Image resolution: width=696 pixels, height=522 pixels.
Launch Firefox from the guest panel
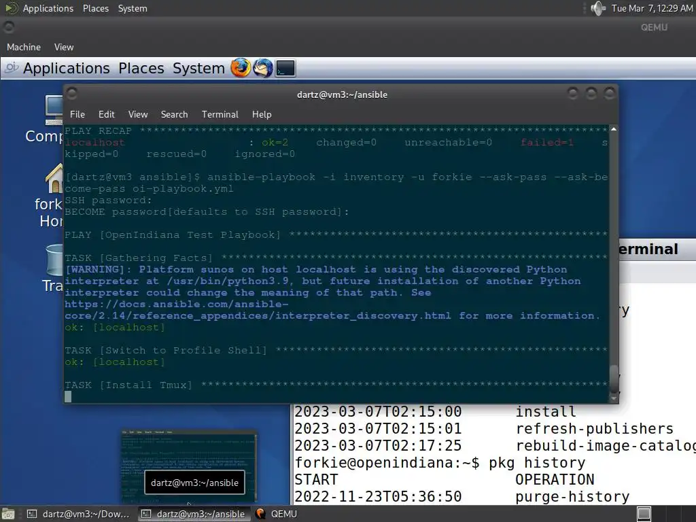tap(240, 68)
